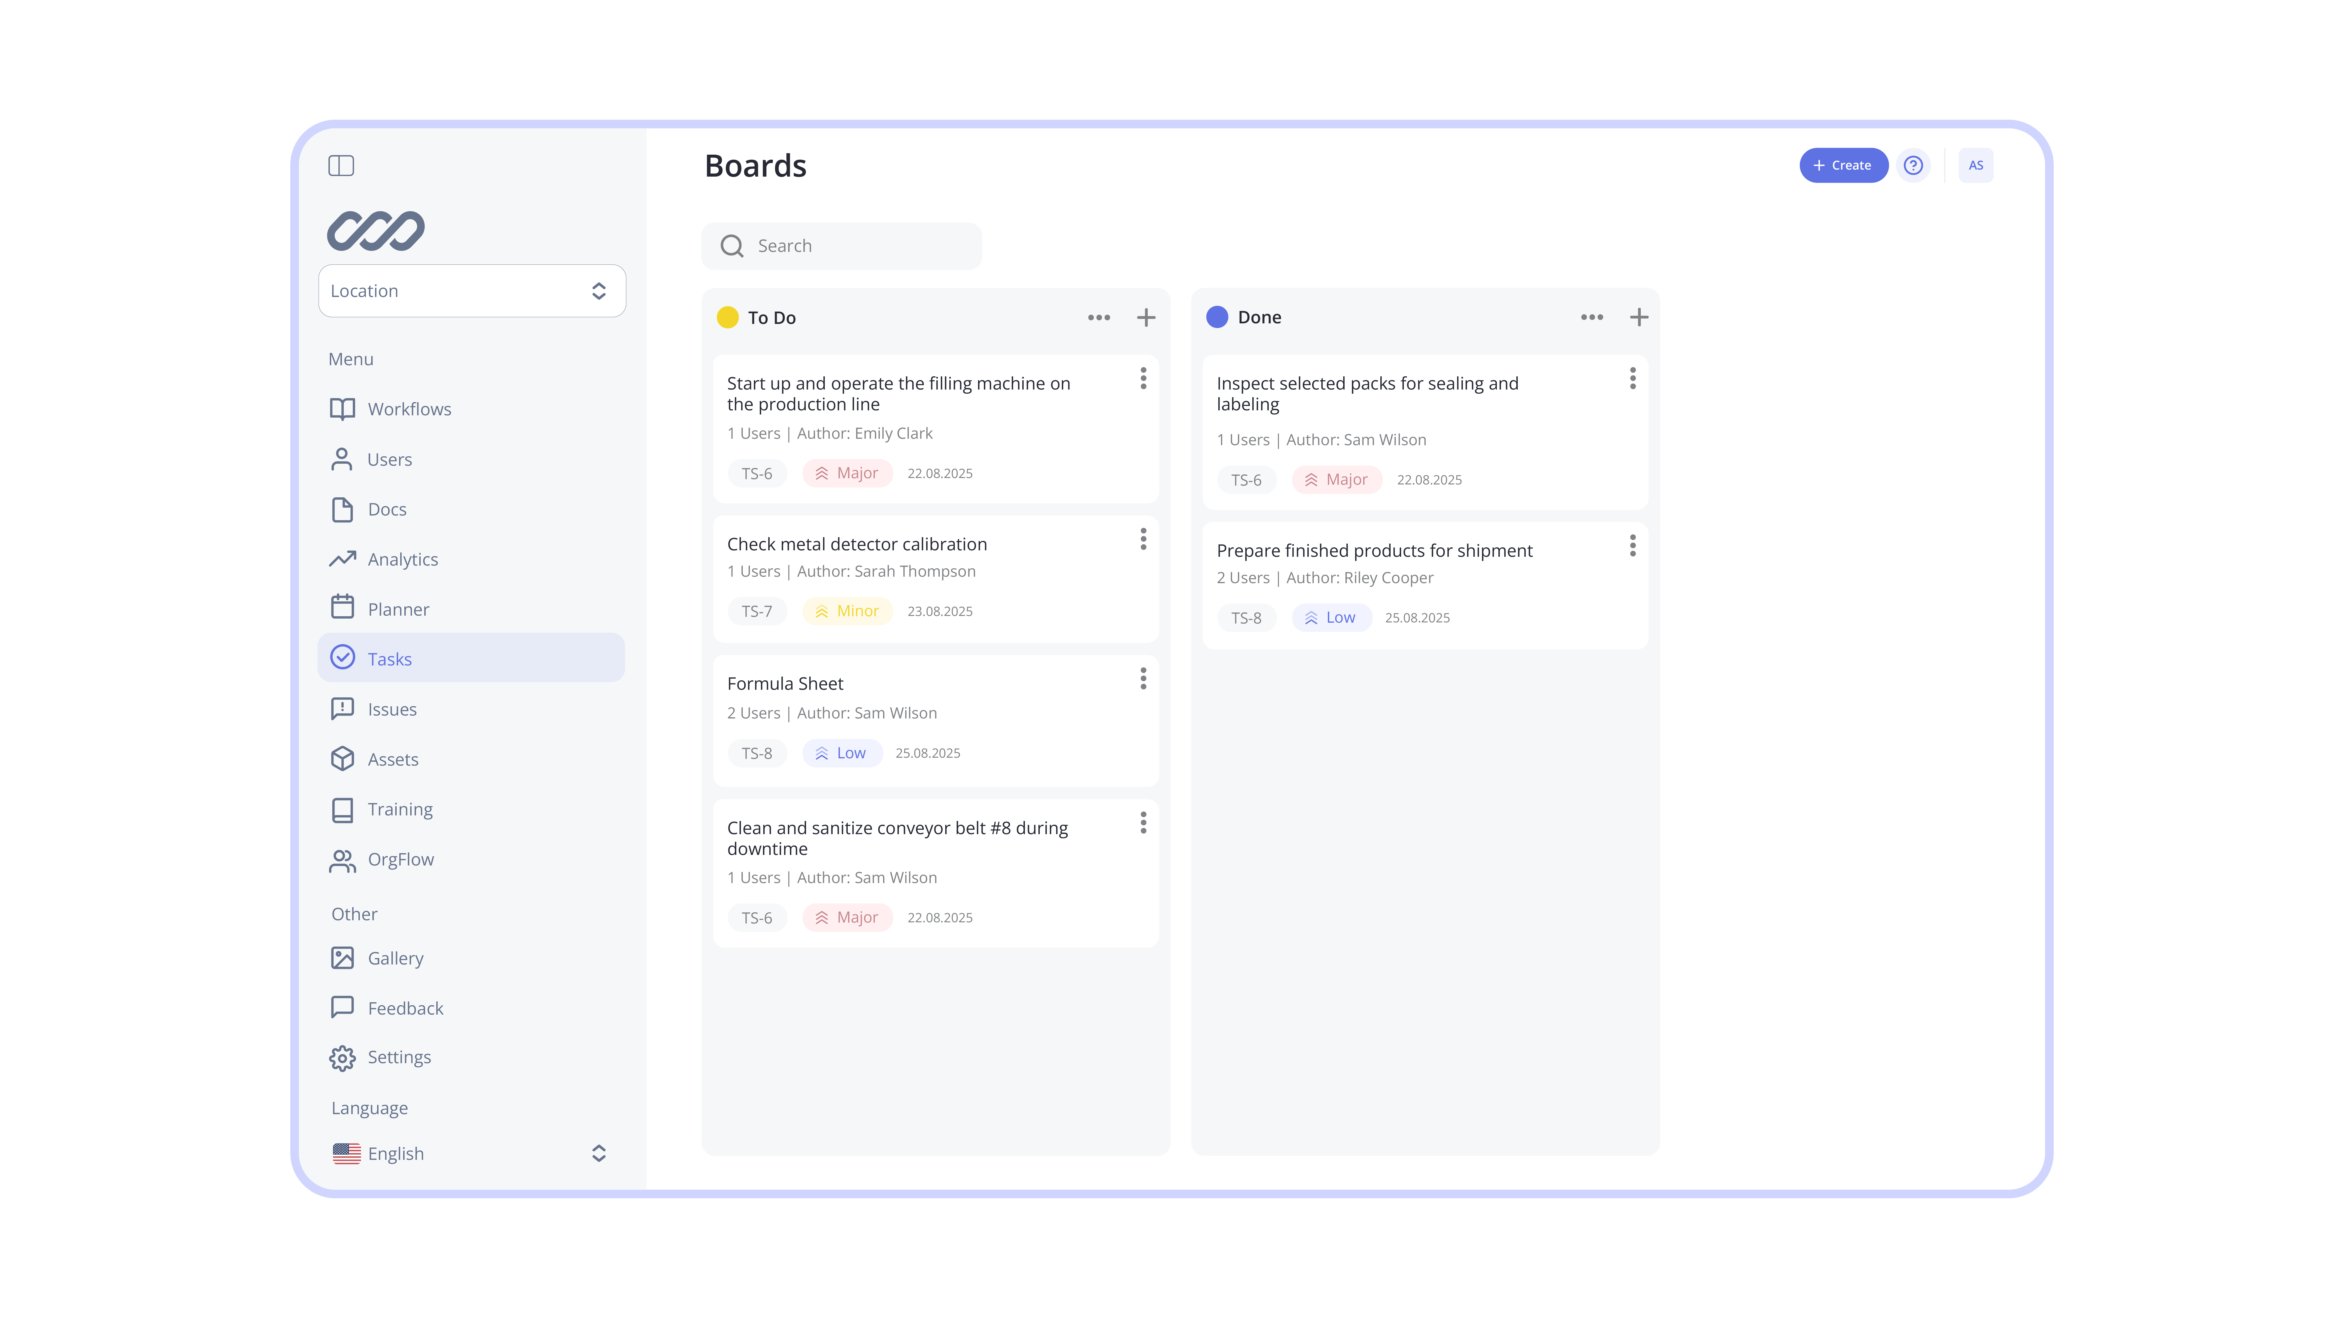Open the Docs section
2344x1318 pixels.
(471, 509)
